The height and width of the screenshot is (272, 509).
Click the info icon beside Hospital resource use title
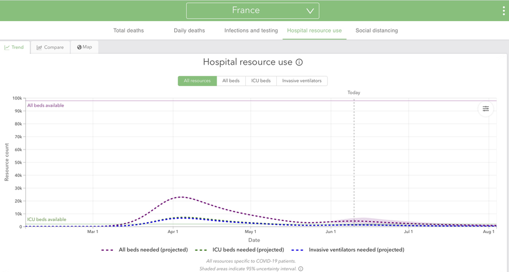tap(299, 62)
